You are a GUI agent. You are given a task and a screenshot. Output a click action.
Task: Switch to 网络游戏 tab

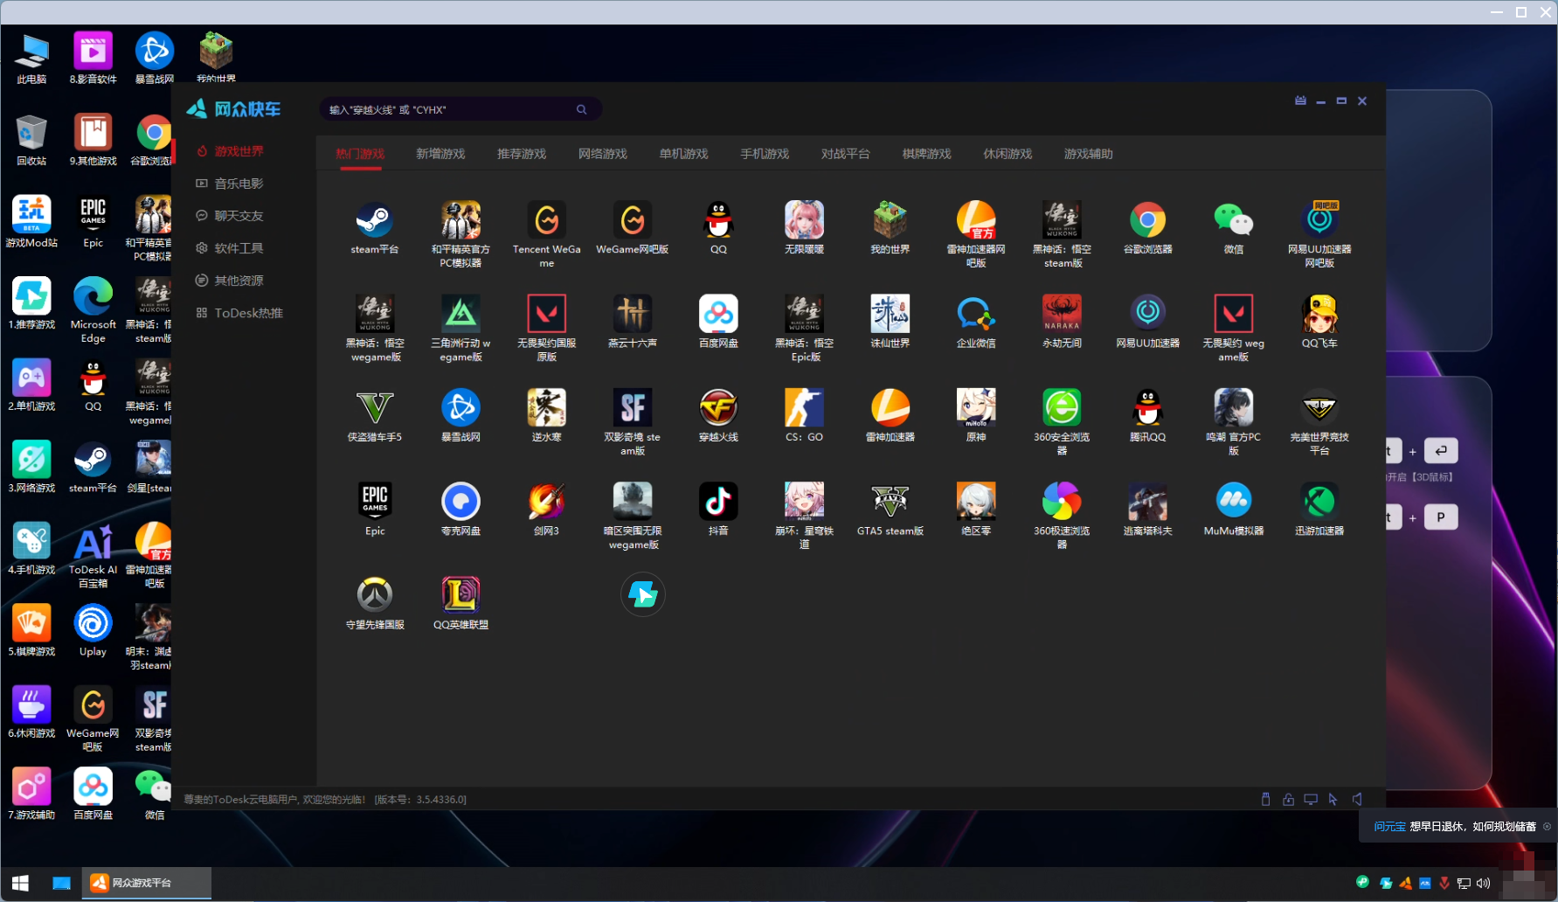603,154
